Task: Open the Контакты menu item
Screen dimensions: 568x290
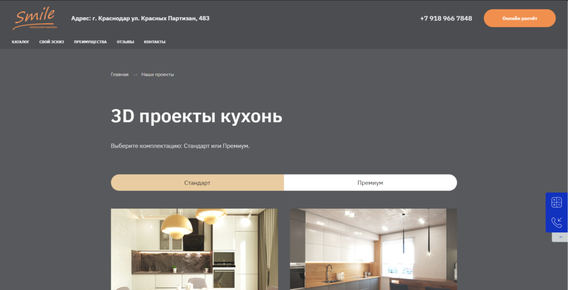Action: (155, 42)
